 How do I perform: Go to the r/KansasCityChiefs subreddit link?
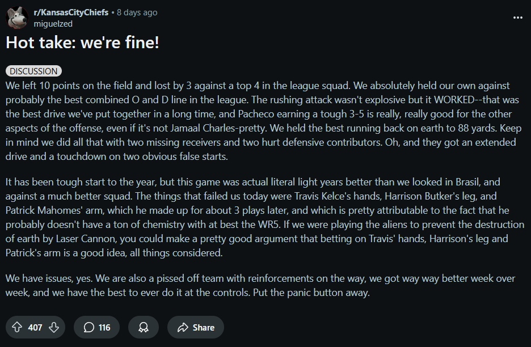coord(71,12)
